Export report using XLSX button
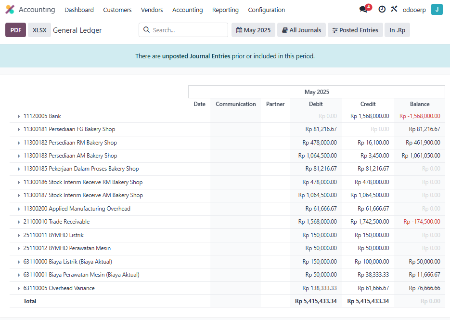 point(39,30)
